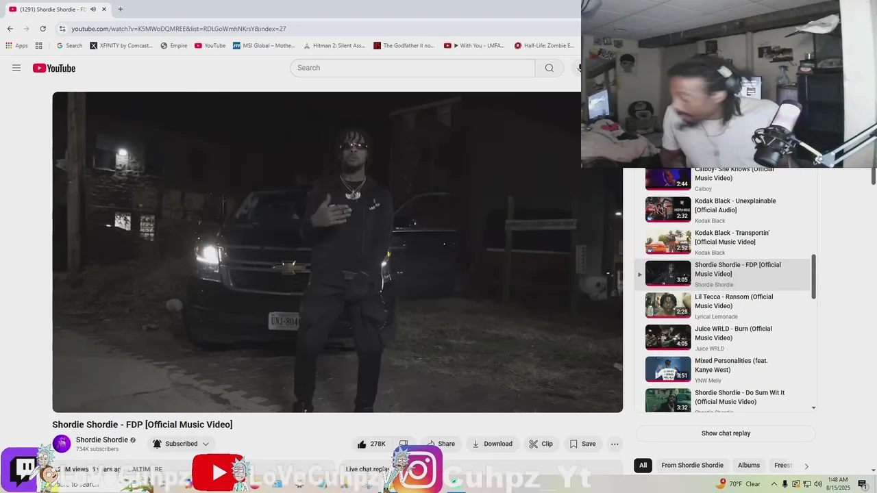Open the taskbar clock showing 1:48 AM

[839, 484]
